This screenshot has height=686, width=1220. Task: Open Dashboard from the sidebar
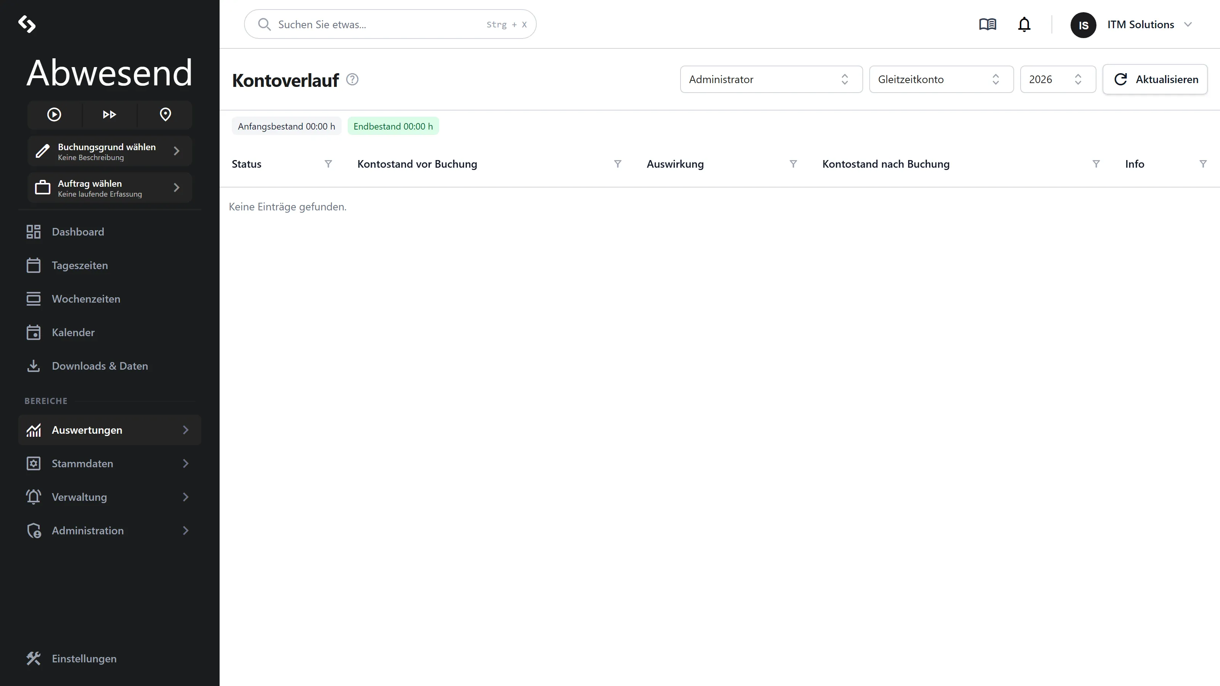tap(110, 232)
